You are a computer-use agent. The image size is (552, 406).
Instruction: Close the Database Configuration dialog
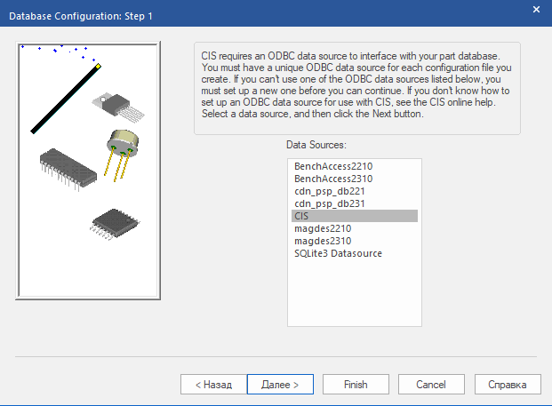(x=535, y=9)
